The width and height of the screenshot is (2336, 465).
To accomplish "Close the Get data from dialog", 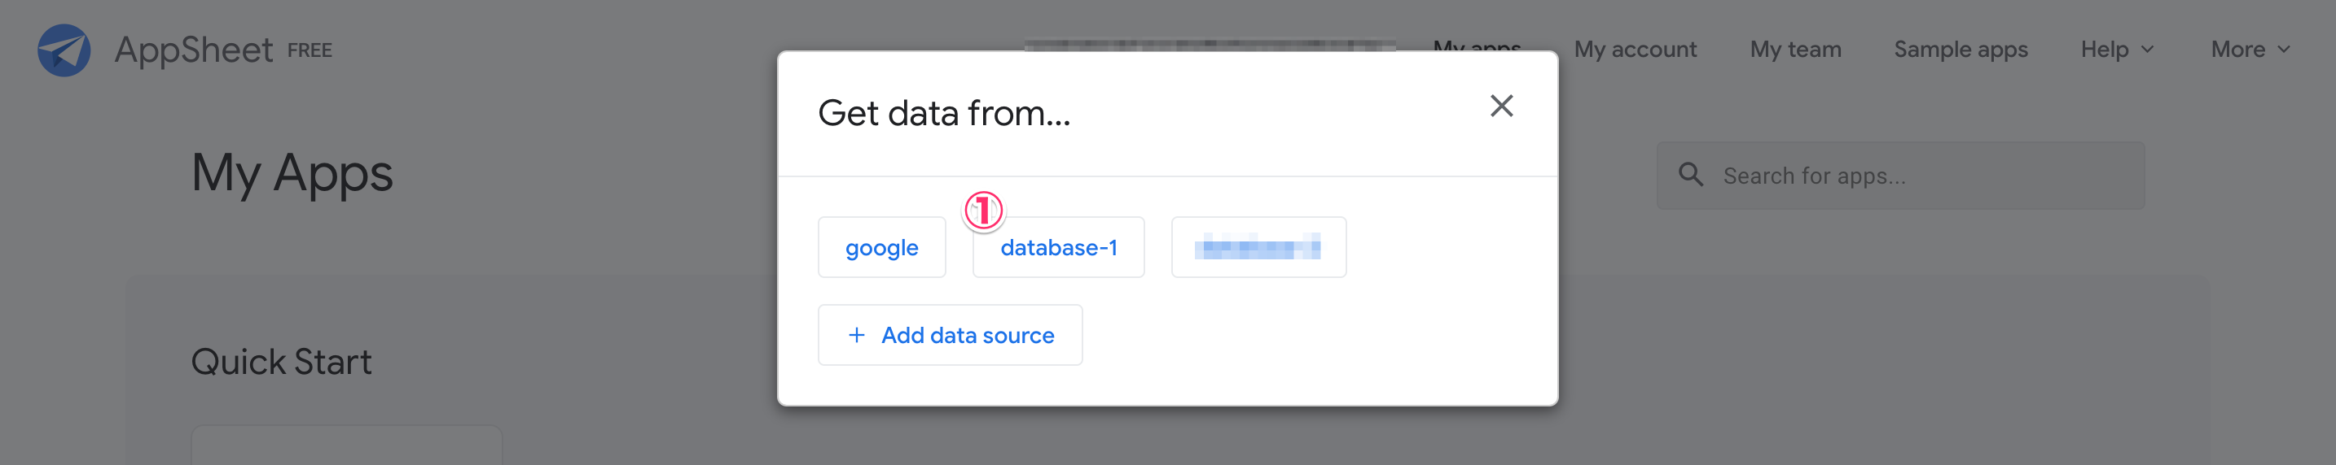I will pyautogui.click(x=1501, y=106).
